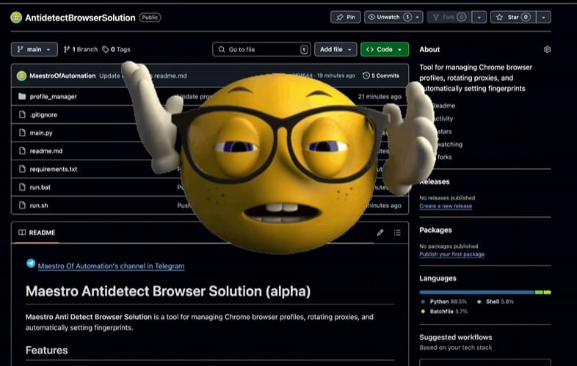Click the profile_manager folder icon
This screenshot has width=577, height=366.
coord(22,96)
